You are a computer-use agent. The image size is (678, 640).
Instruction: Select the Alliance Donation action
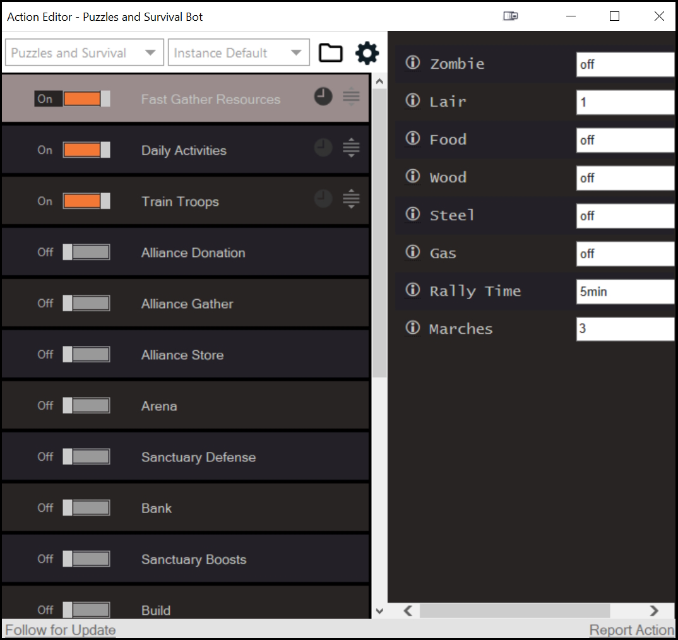[186, 252]
